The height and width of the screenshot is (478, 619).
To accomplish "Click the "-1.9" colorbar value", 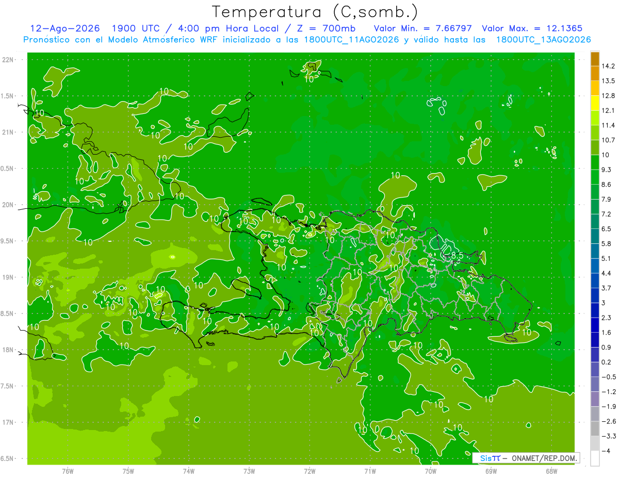I will click(x=609, y=406).
